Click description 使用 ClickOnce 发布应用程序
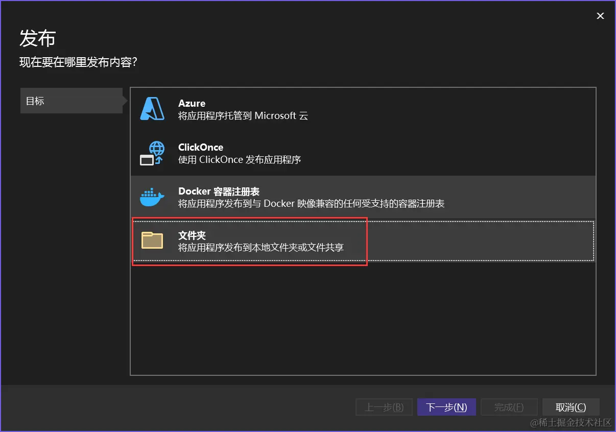The width and height of the screenshot is (616, 432). tap(240, 160)
